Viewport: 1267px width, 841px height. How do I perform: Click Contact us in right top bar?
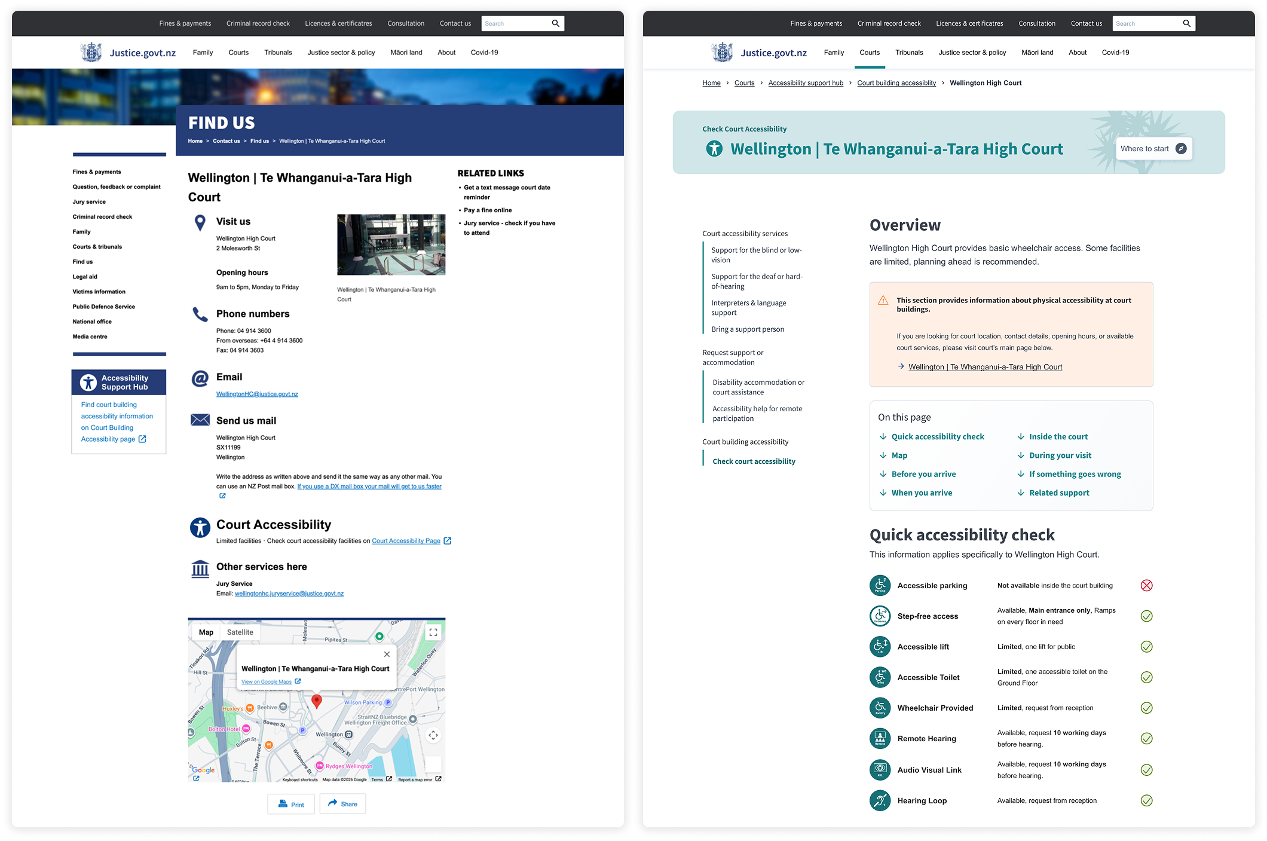click(1086, 23)
